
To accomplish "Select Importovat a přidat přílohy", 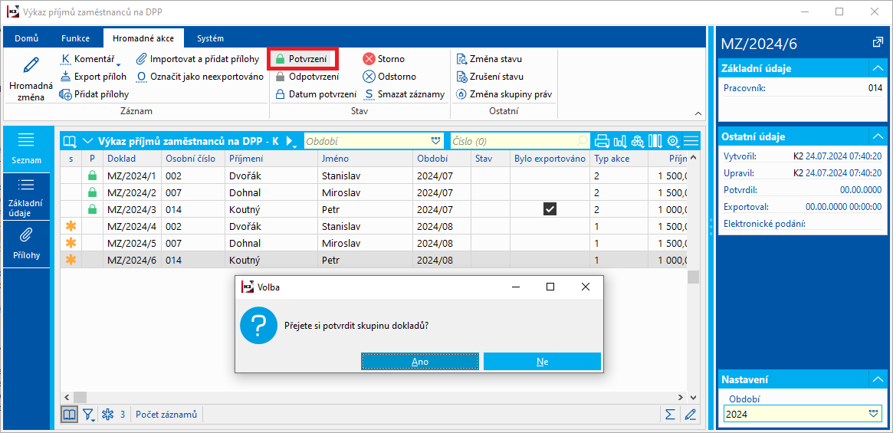I will 197,59.
